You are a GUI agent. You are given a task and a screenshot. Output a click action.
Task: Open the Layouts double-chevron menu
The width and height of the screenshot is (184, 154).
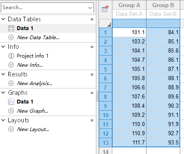tap(92, 120)
